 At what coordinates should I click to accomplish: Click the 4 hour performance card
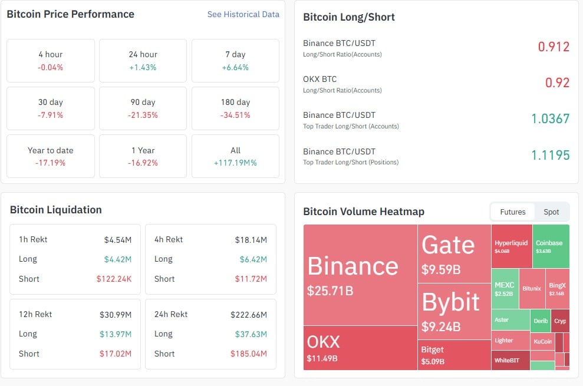[51, 61]
